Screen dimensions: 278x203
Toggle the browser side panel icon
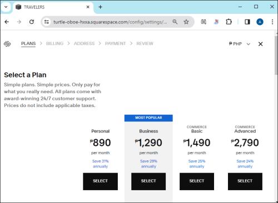pyautogui.click(x=247, y=22)
